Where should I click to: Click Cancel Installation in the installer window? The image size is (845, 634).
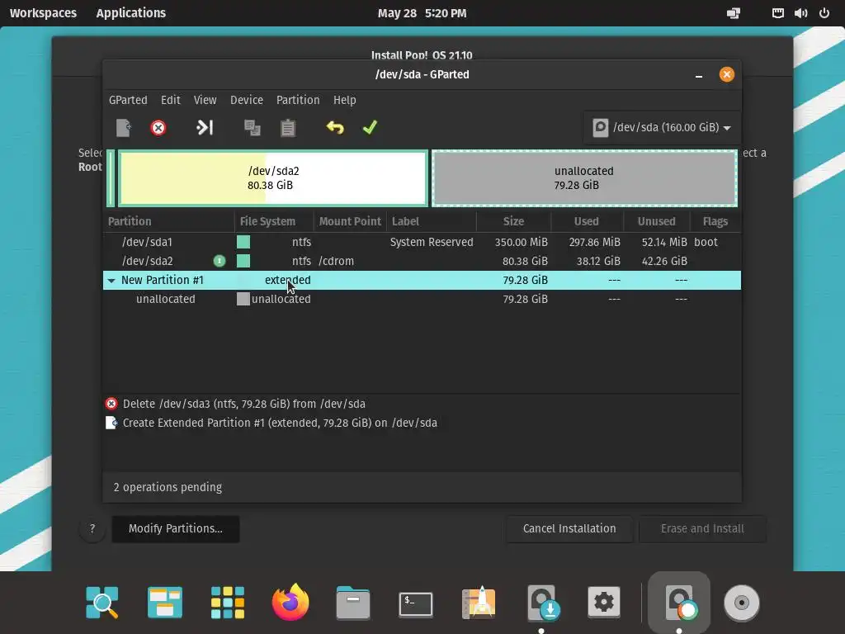[x=569, y=529]
